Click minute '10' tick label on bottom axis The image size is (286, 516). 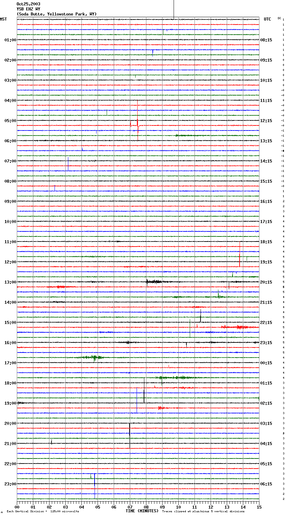click(178, 507)
